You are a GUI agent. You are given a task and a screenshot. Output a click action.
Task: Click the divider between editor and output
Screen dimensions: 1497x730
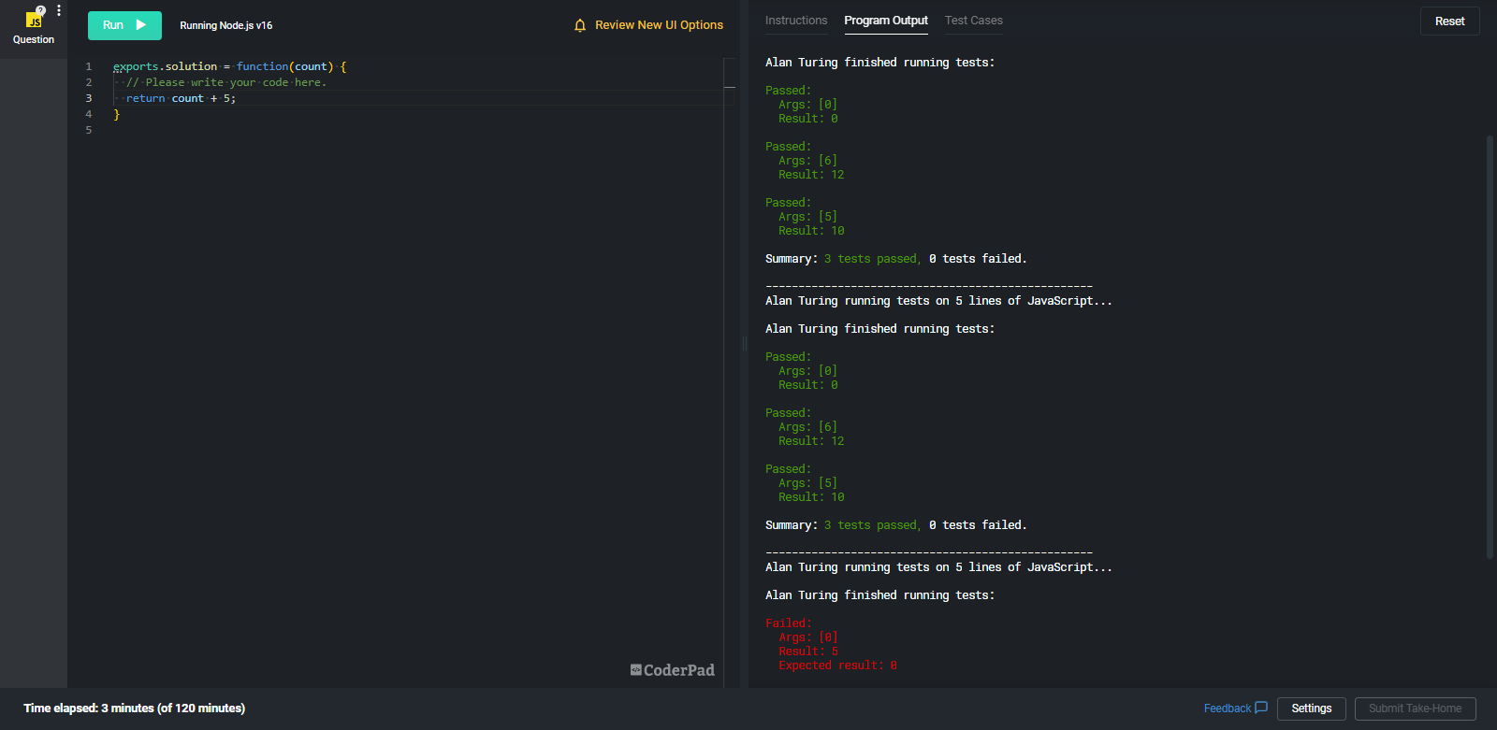pos(745,344)
